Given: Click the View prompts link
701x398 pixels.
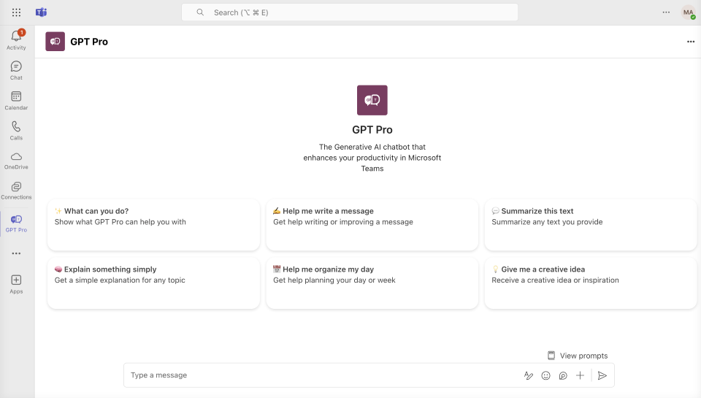Looking at the screenshot, I should click(x=577, y=356).
